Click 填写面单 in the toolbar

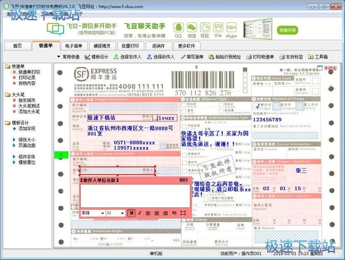192,57
